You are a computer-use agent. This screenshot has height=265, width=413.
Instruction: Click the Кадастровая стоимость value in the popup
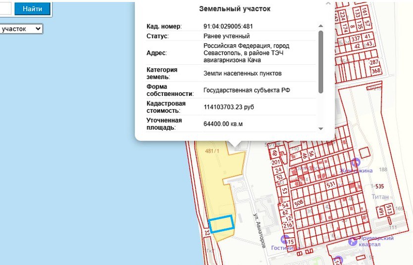[x=229, y=107]
